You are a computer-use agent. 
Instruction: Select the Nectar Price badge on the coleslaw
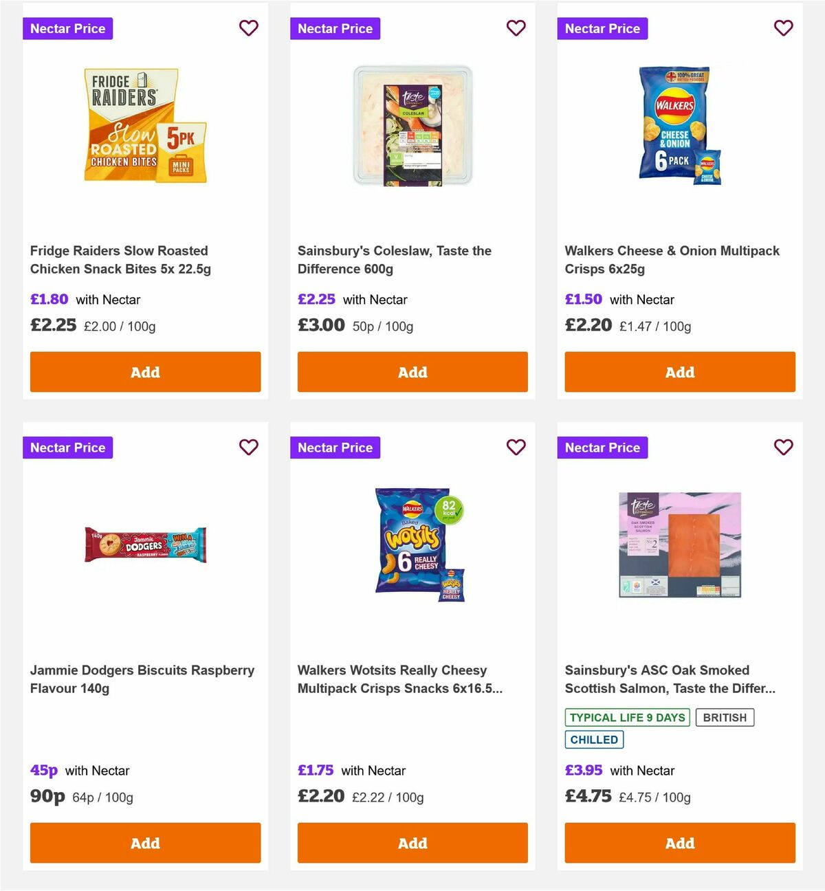pyautogui.click(x=335, y=28)
